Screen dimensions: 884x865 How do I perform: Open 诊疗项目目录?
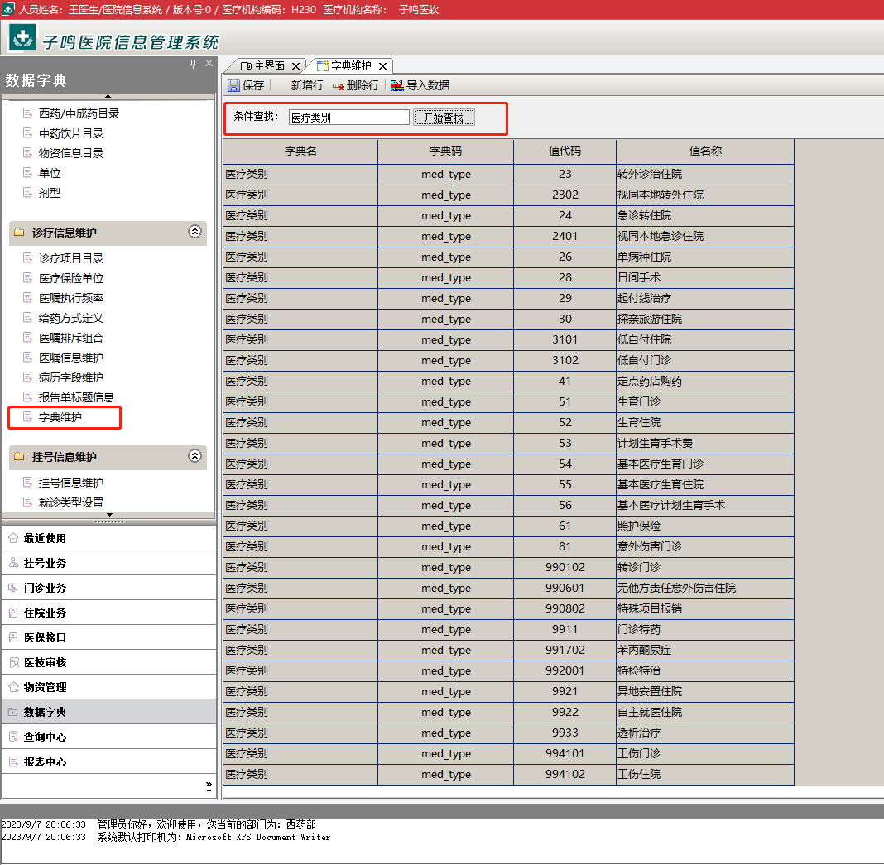pyautogui.click(x=71, y=258)
